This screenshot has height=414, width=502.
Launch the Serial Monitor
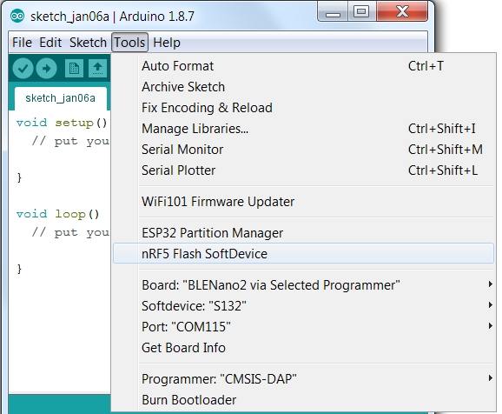coord(303,150)
